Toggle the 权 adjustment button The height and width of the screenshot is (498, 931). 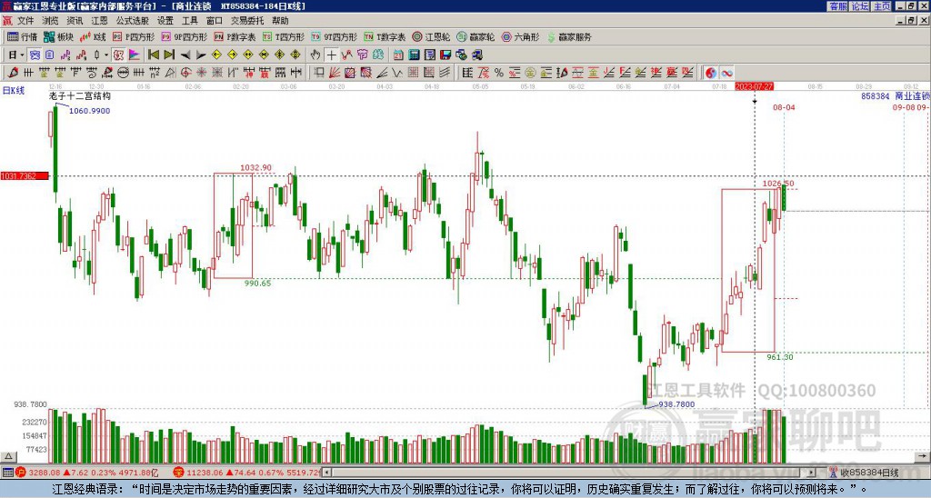coord(118,55)
